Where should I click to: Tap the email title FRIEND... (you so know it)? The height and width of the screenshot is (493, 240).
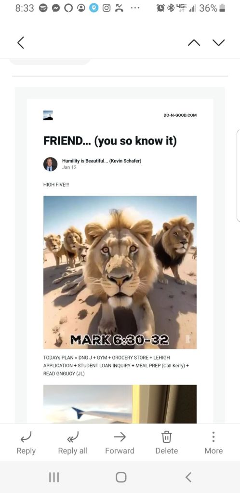point(110,141)
